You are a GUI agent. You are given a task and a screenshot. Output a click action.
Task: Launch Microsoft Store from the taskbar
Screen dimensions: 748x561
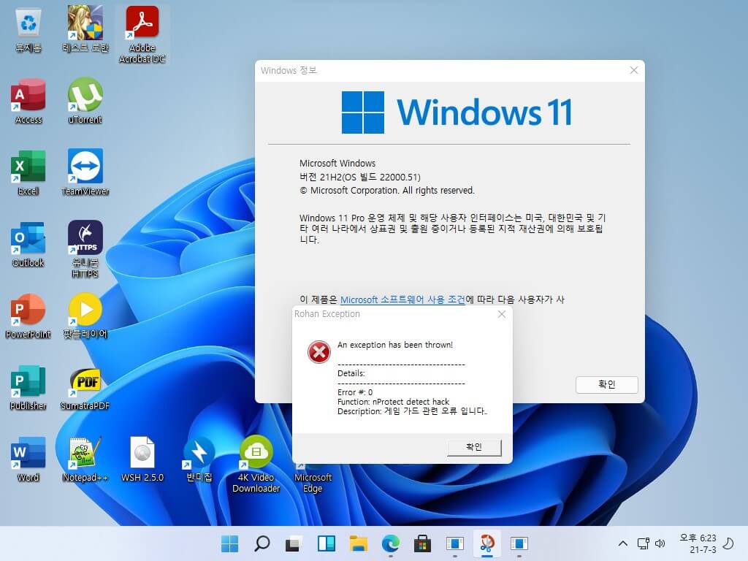[x=422, y=543]
